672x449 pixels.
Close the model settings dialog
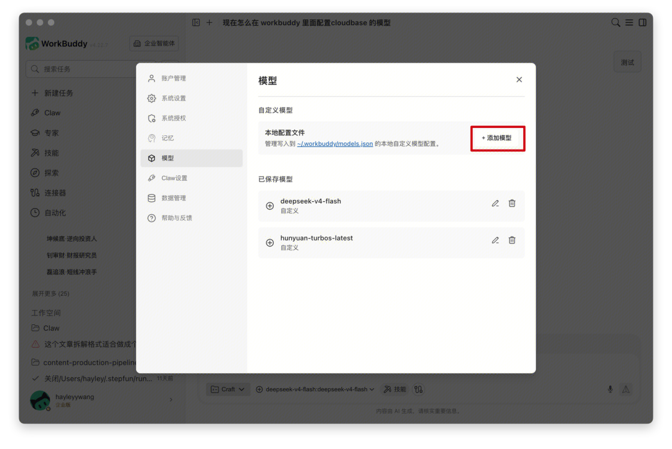(519, 79)
